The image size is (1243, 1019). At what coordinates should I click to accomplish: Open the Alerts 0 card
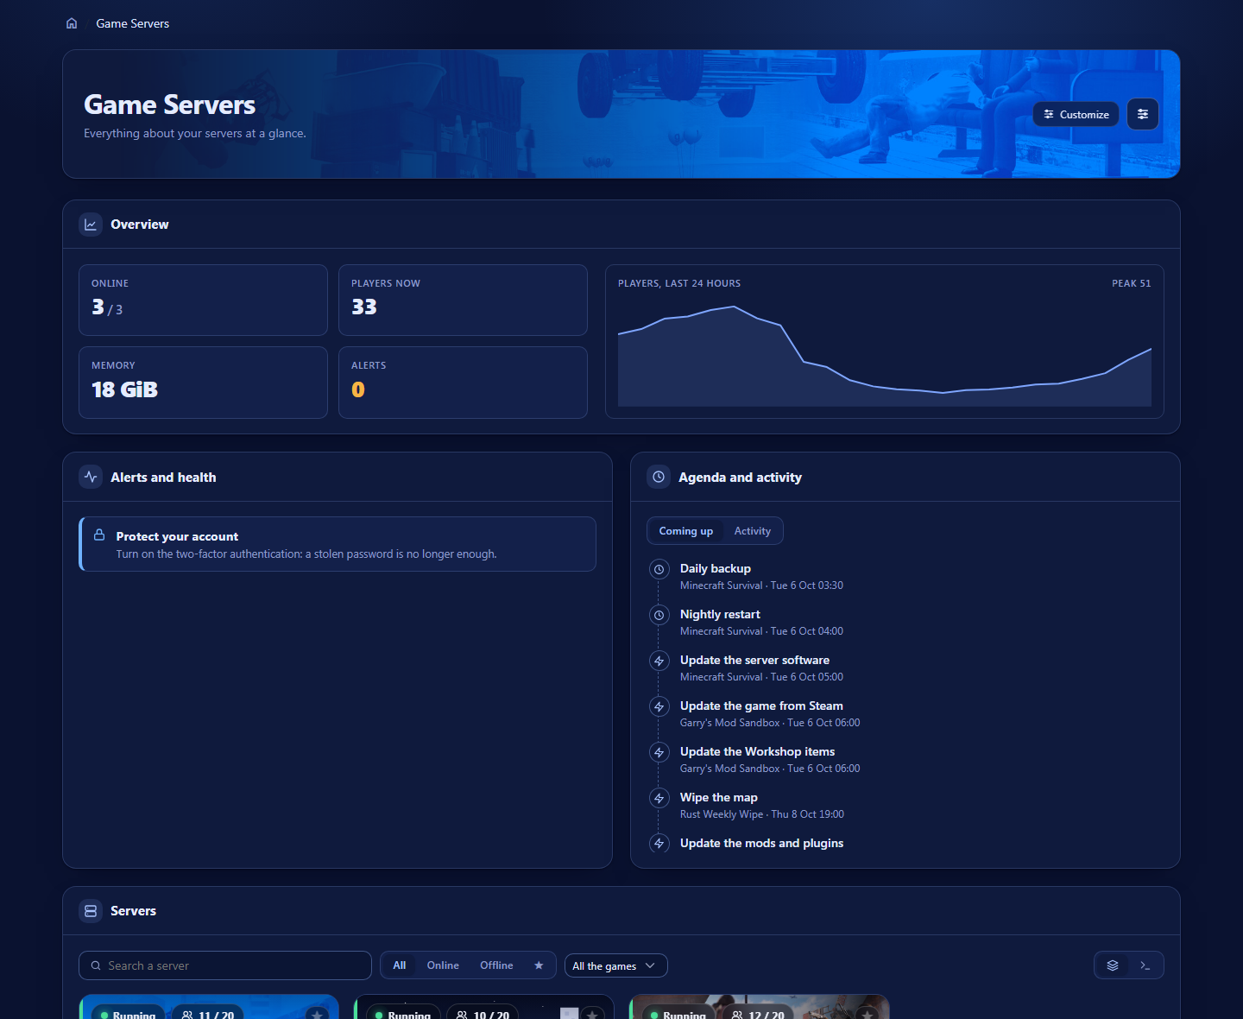[x=463, y=383]
